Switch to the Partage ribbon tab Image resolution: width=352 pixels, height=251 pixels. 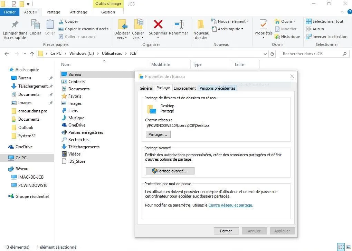click(53, 12)
